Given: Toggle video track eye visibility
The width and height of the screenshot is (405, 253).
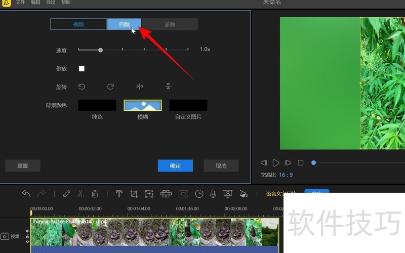Looking at the screenshot, I should pos(27,242).
